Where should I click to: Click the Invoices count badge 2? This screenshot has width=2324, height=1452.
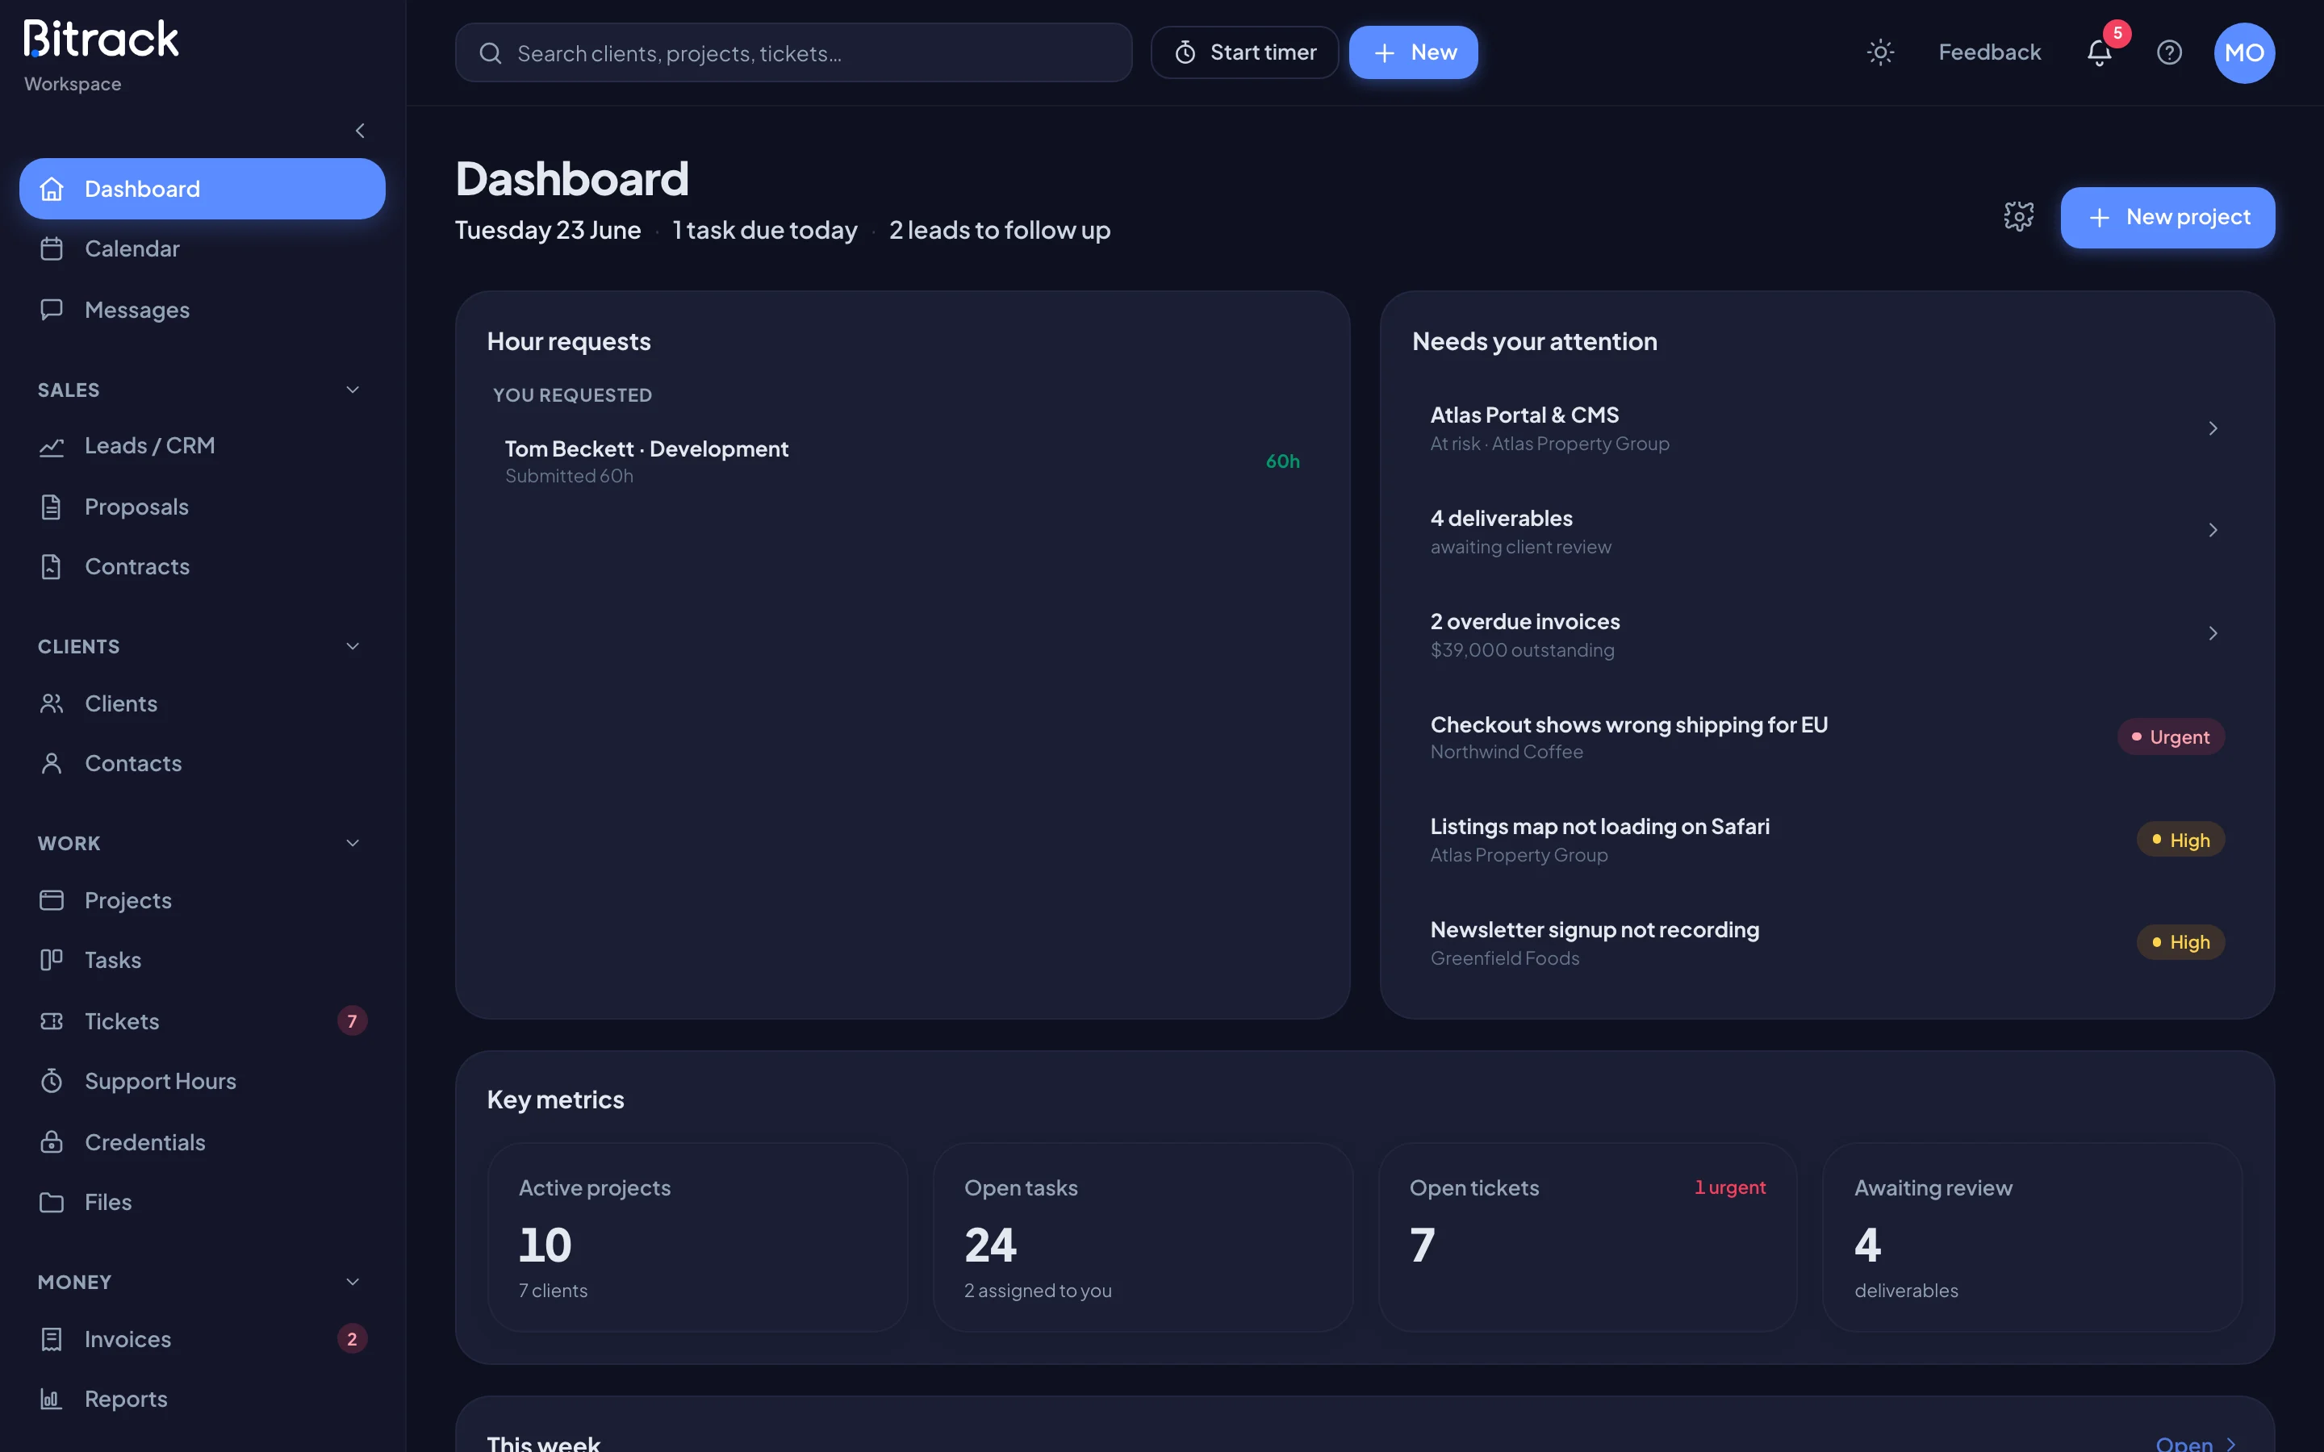353,1339
